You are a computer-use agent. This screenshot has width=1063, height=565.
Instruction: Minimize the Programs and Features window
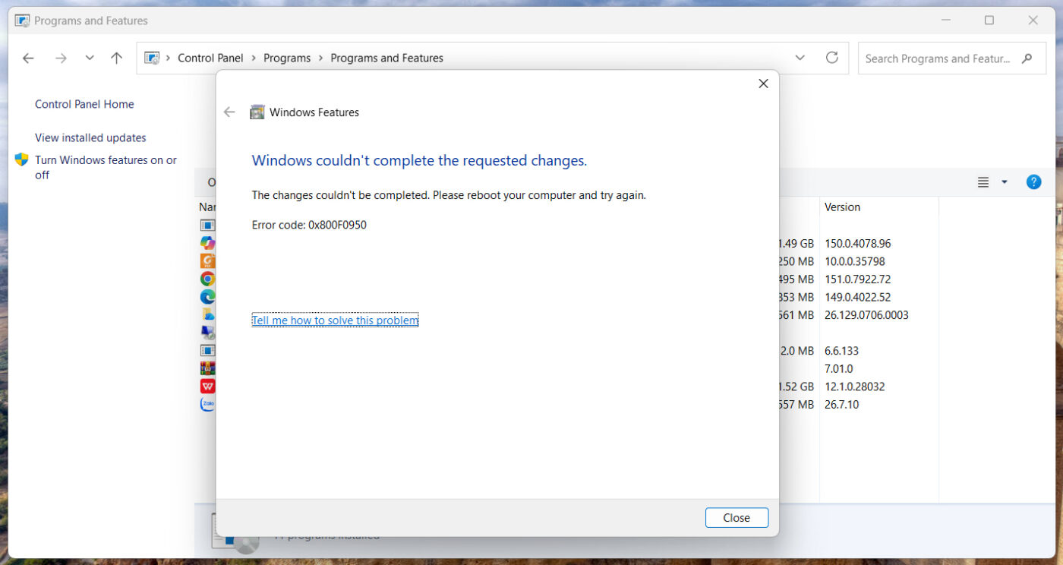[945, 21]
